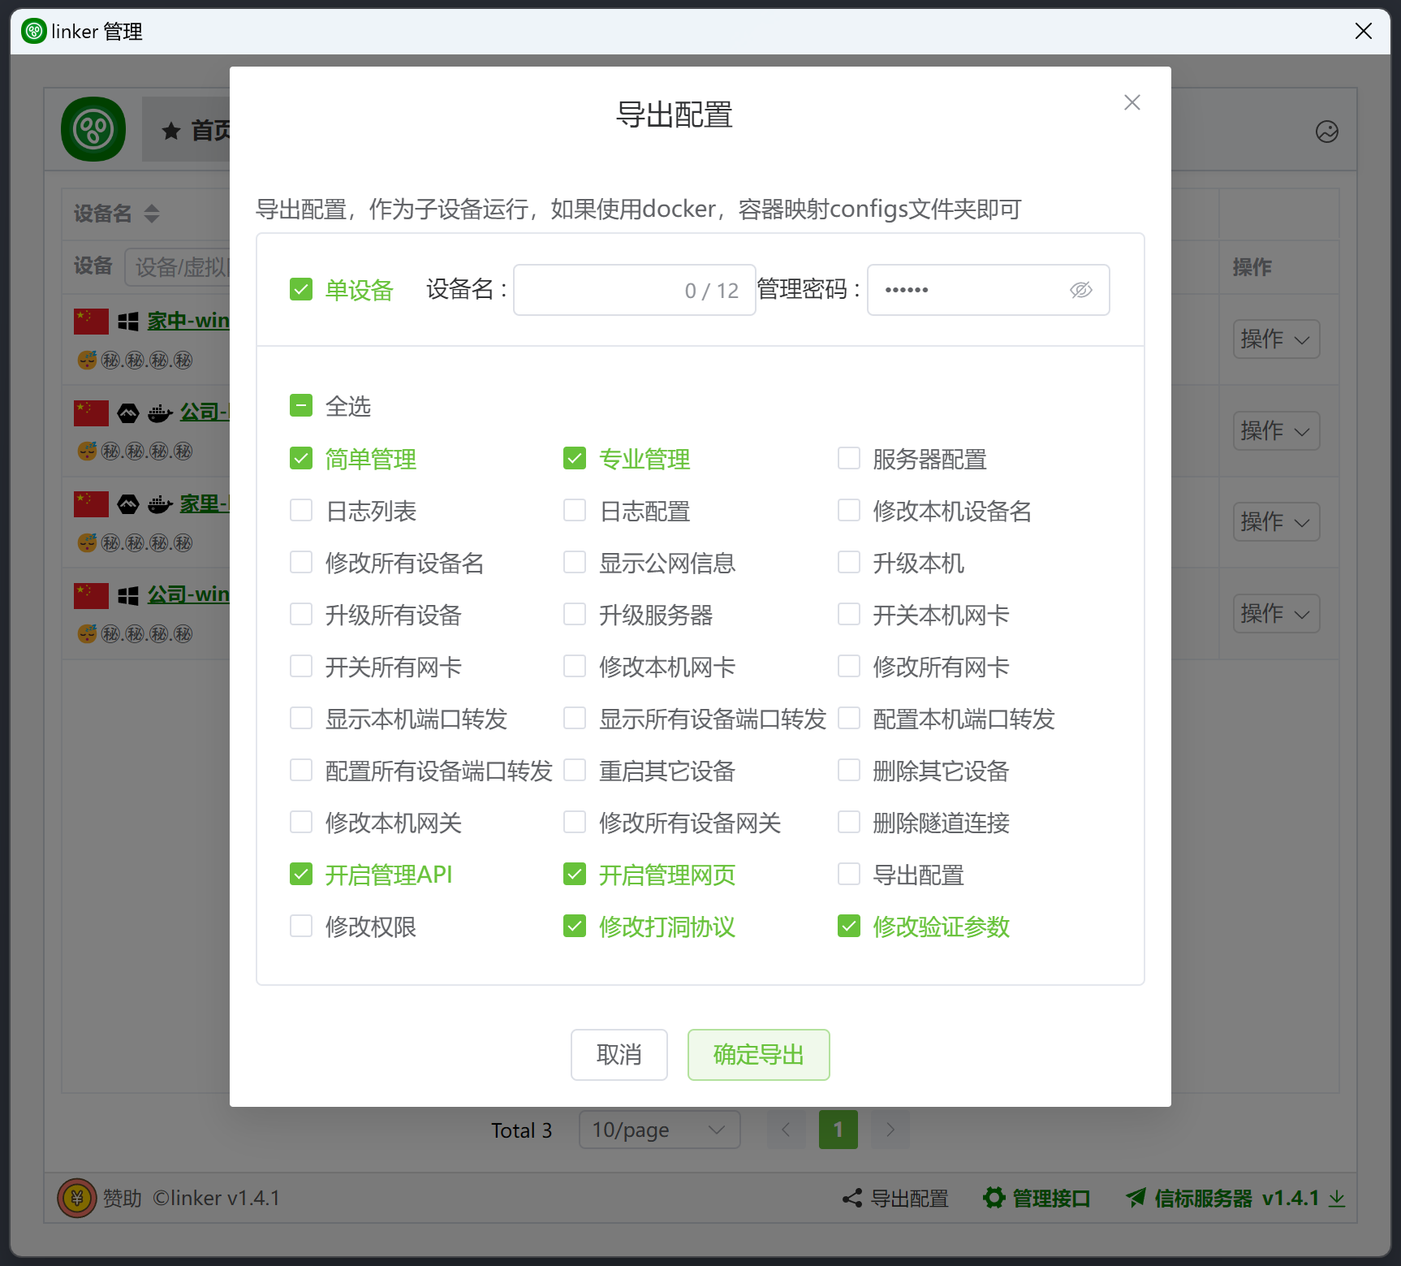This screenshot has width=1401, height=1266.
Task: Uncheck the 单设备 checkbox
Action: pos(301,290)
